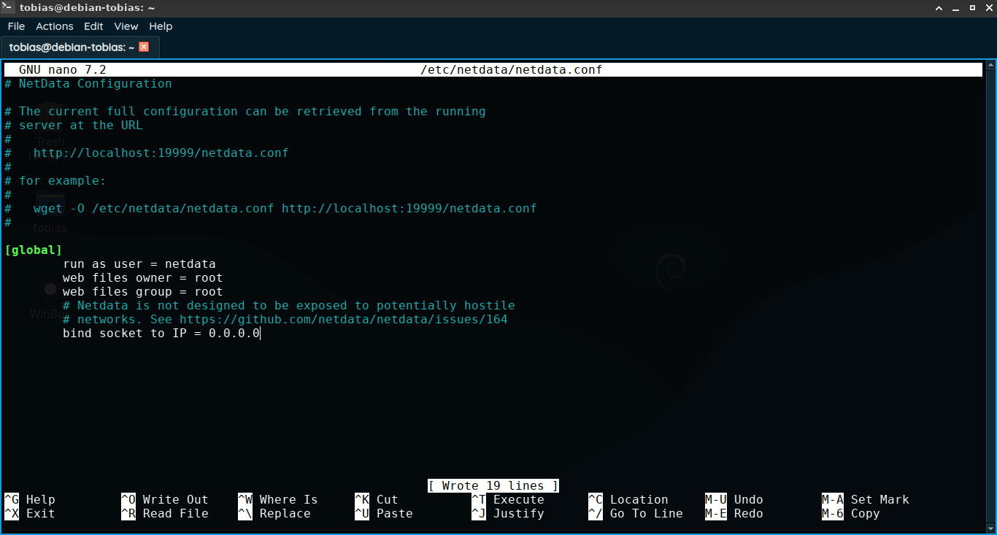Maximize the terminal window
The image size is (997, 535).
(971, 8)
